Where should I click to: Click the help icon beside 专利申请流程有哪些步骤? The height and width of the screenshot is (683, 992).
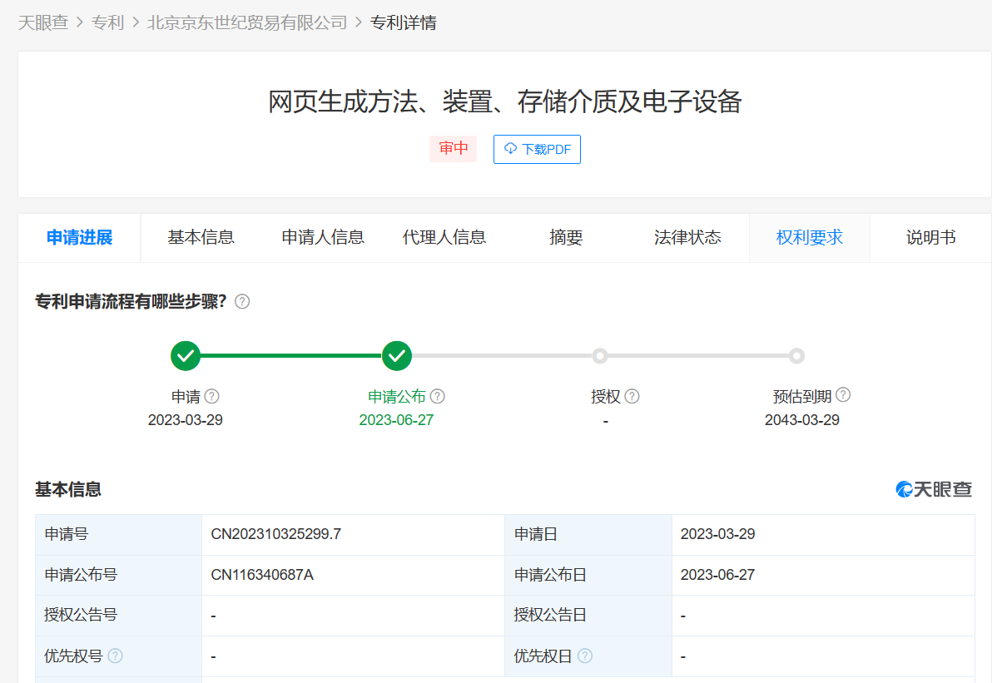(242, 302)
